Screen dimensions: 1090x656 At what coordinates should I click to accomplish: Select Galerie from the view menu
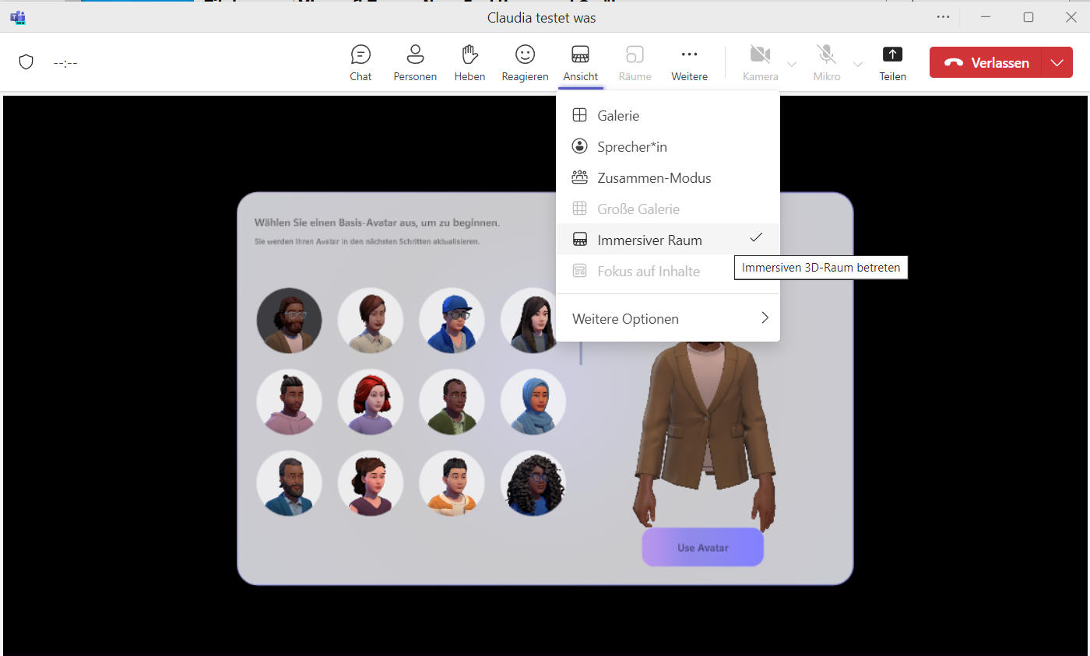668,115
